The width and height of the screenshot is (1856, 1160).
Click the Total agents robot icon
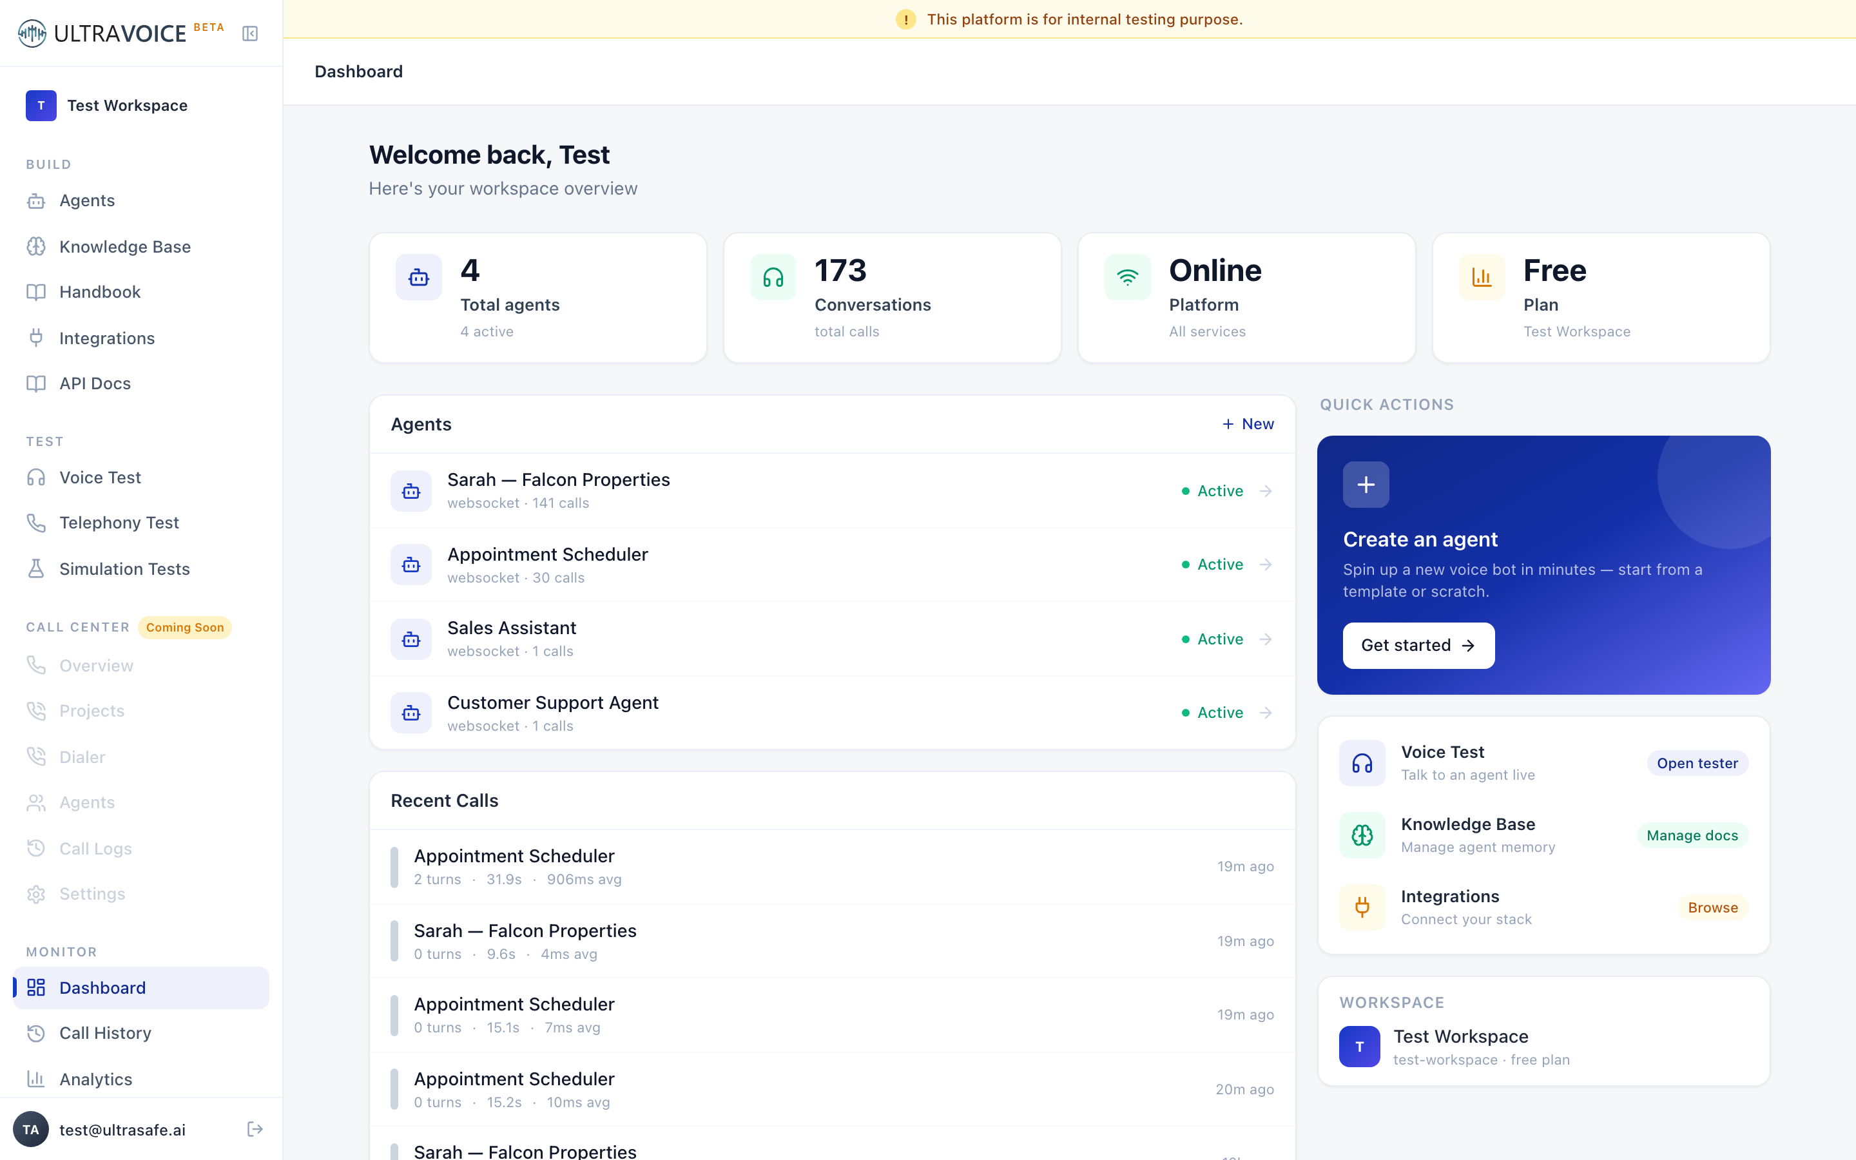(419, 277)
